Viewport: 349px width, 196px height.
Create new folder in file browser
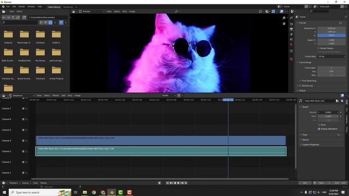24,17
